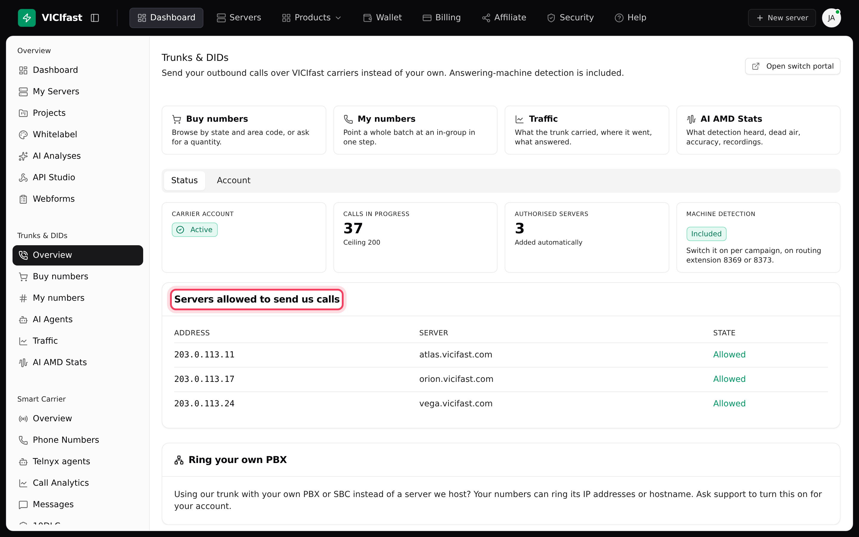Open API Studio in the sidebar
The height and width of the screenshot is (537, 859).
(78, 177)
